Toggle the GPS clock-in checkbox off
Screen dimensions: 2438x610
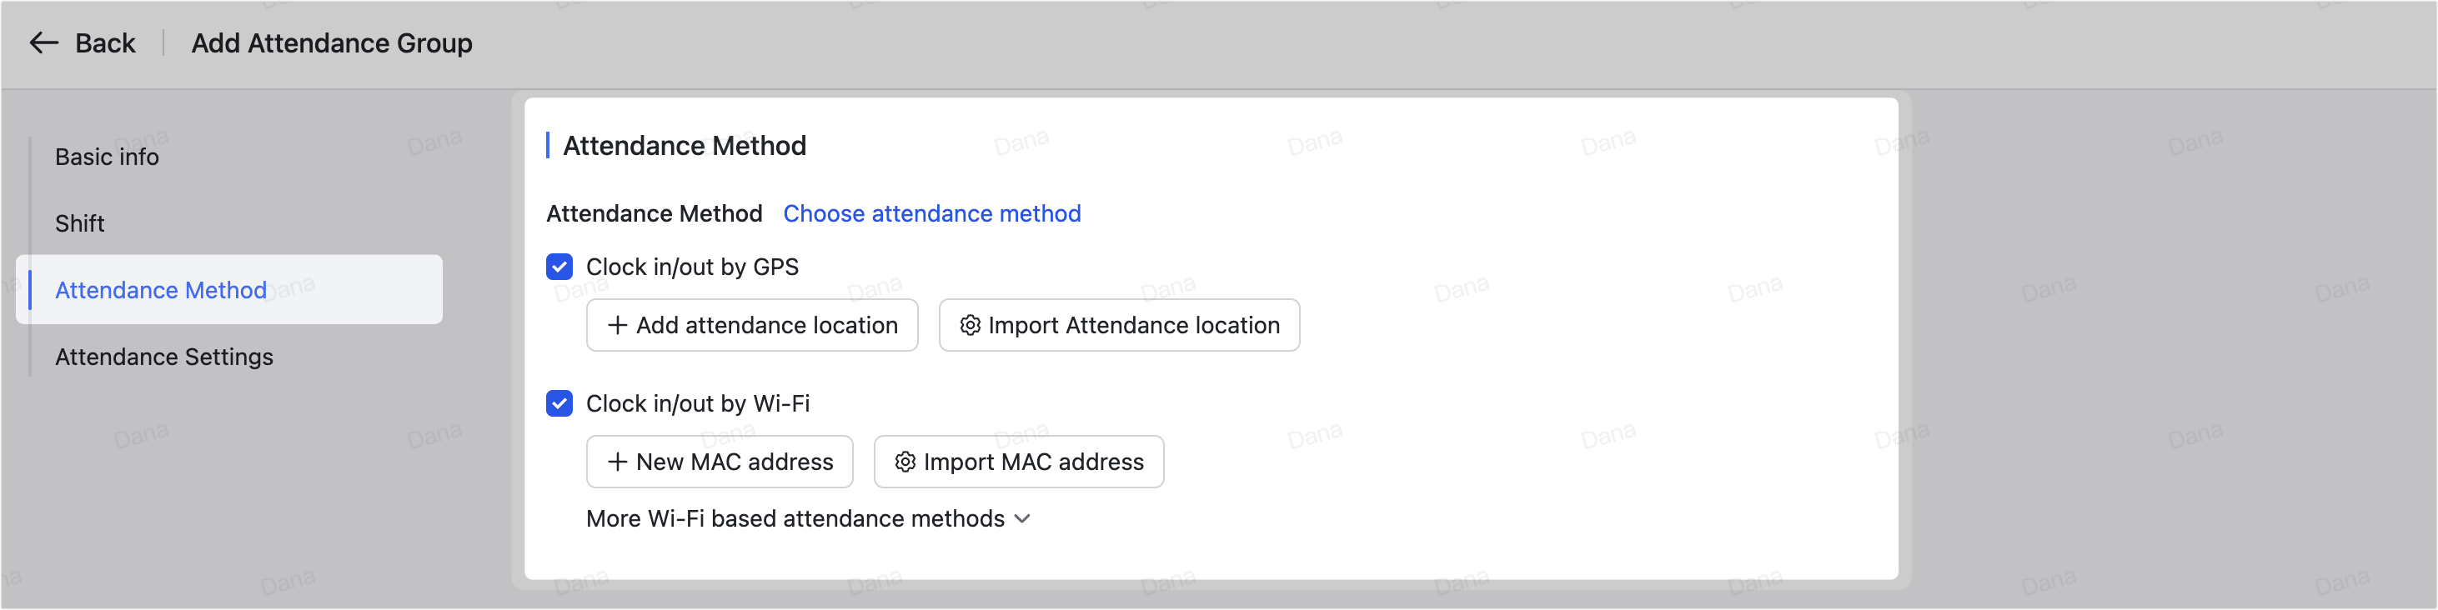[x=559, y=267]
